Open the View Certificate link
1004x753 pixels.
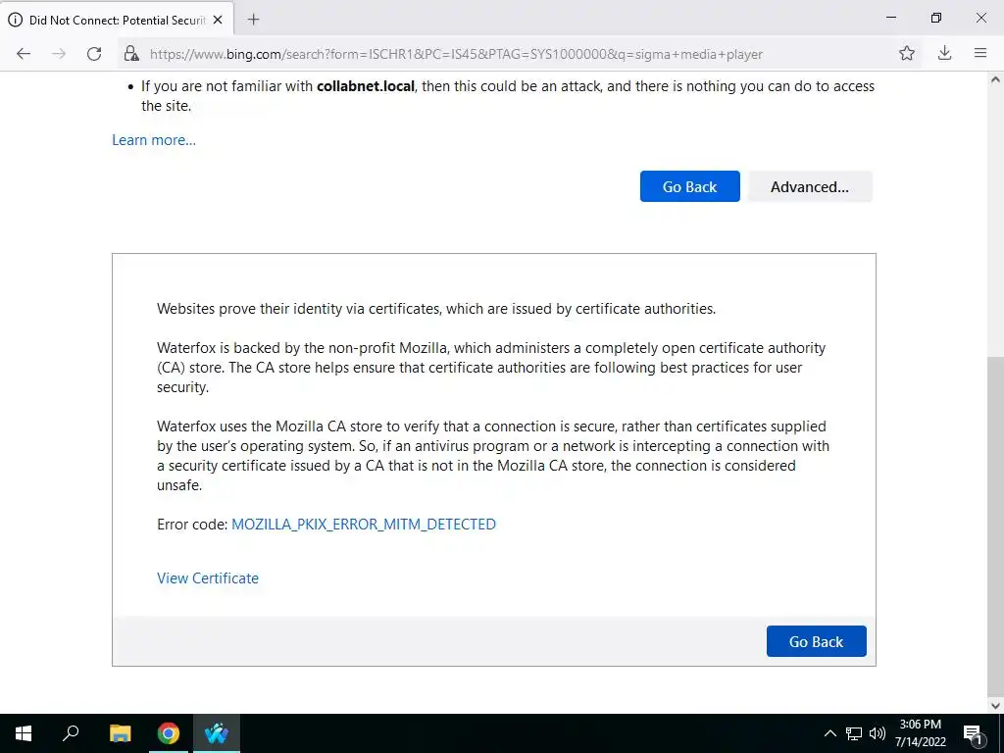208,578
